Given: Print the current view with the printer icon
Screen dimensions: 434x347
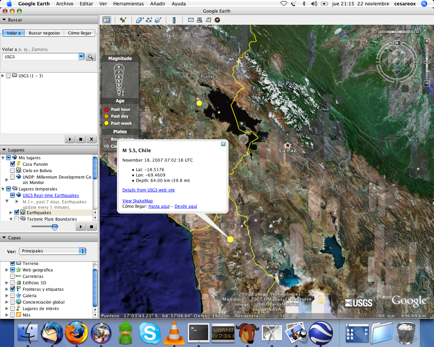Looking at the screenshot, I should click(200, 20).
